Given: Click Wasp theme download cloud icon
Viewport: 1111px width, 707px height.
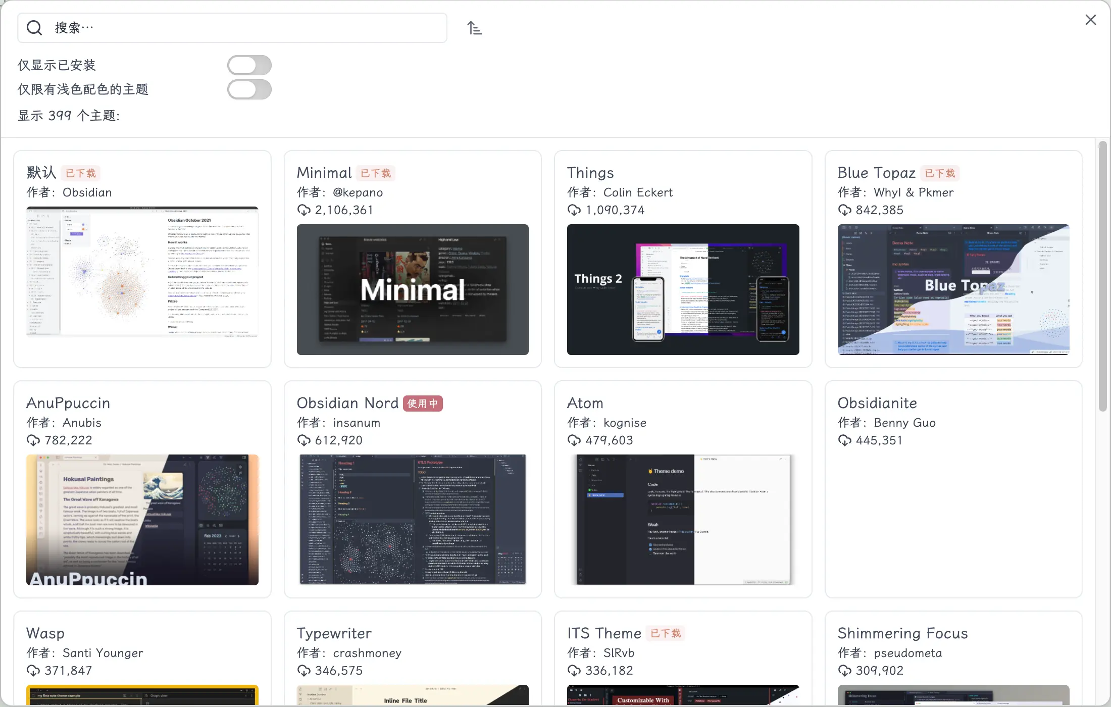Looking at the screenshot, I should (33, 671).
